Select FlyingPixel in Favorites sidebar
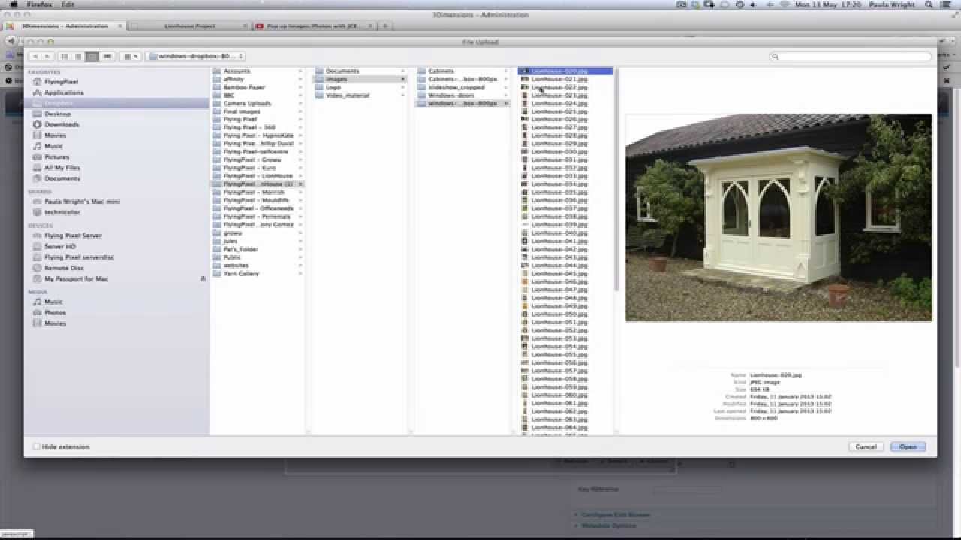This screenshot has height=540, width=961. 61,81
